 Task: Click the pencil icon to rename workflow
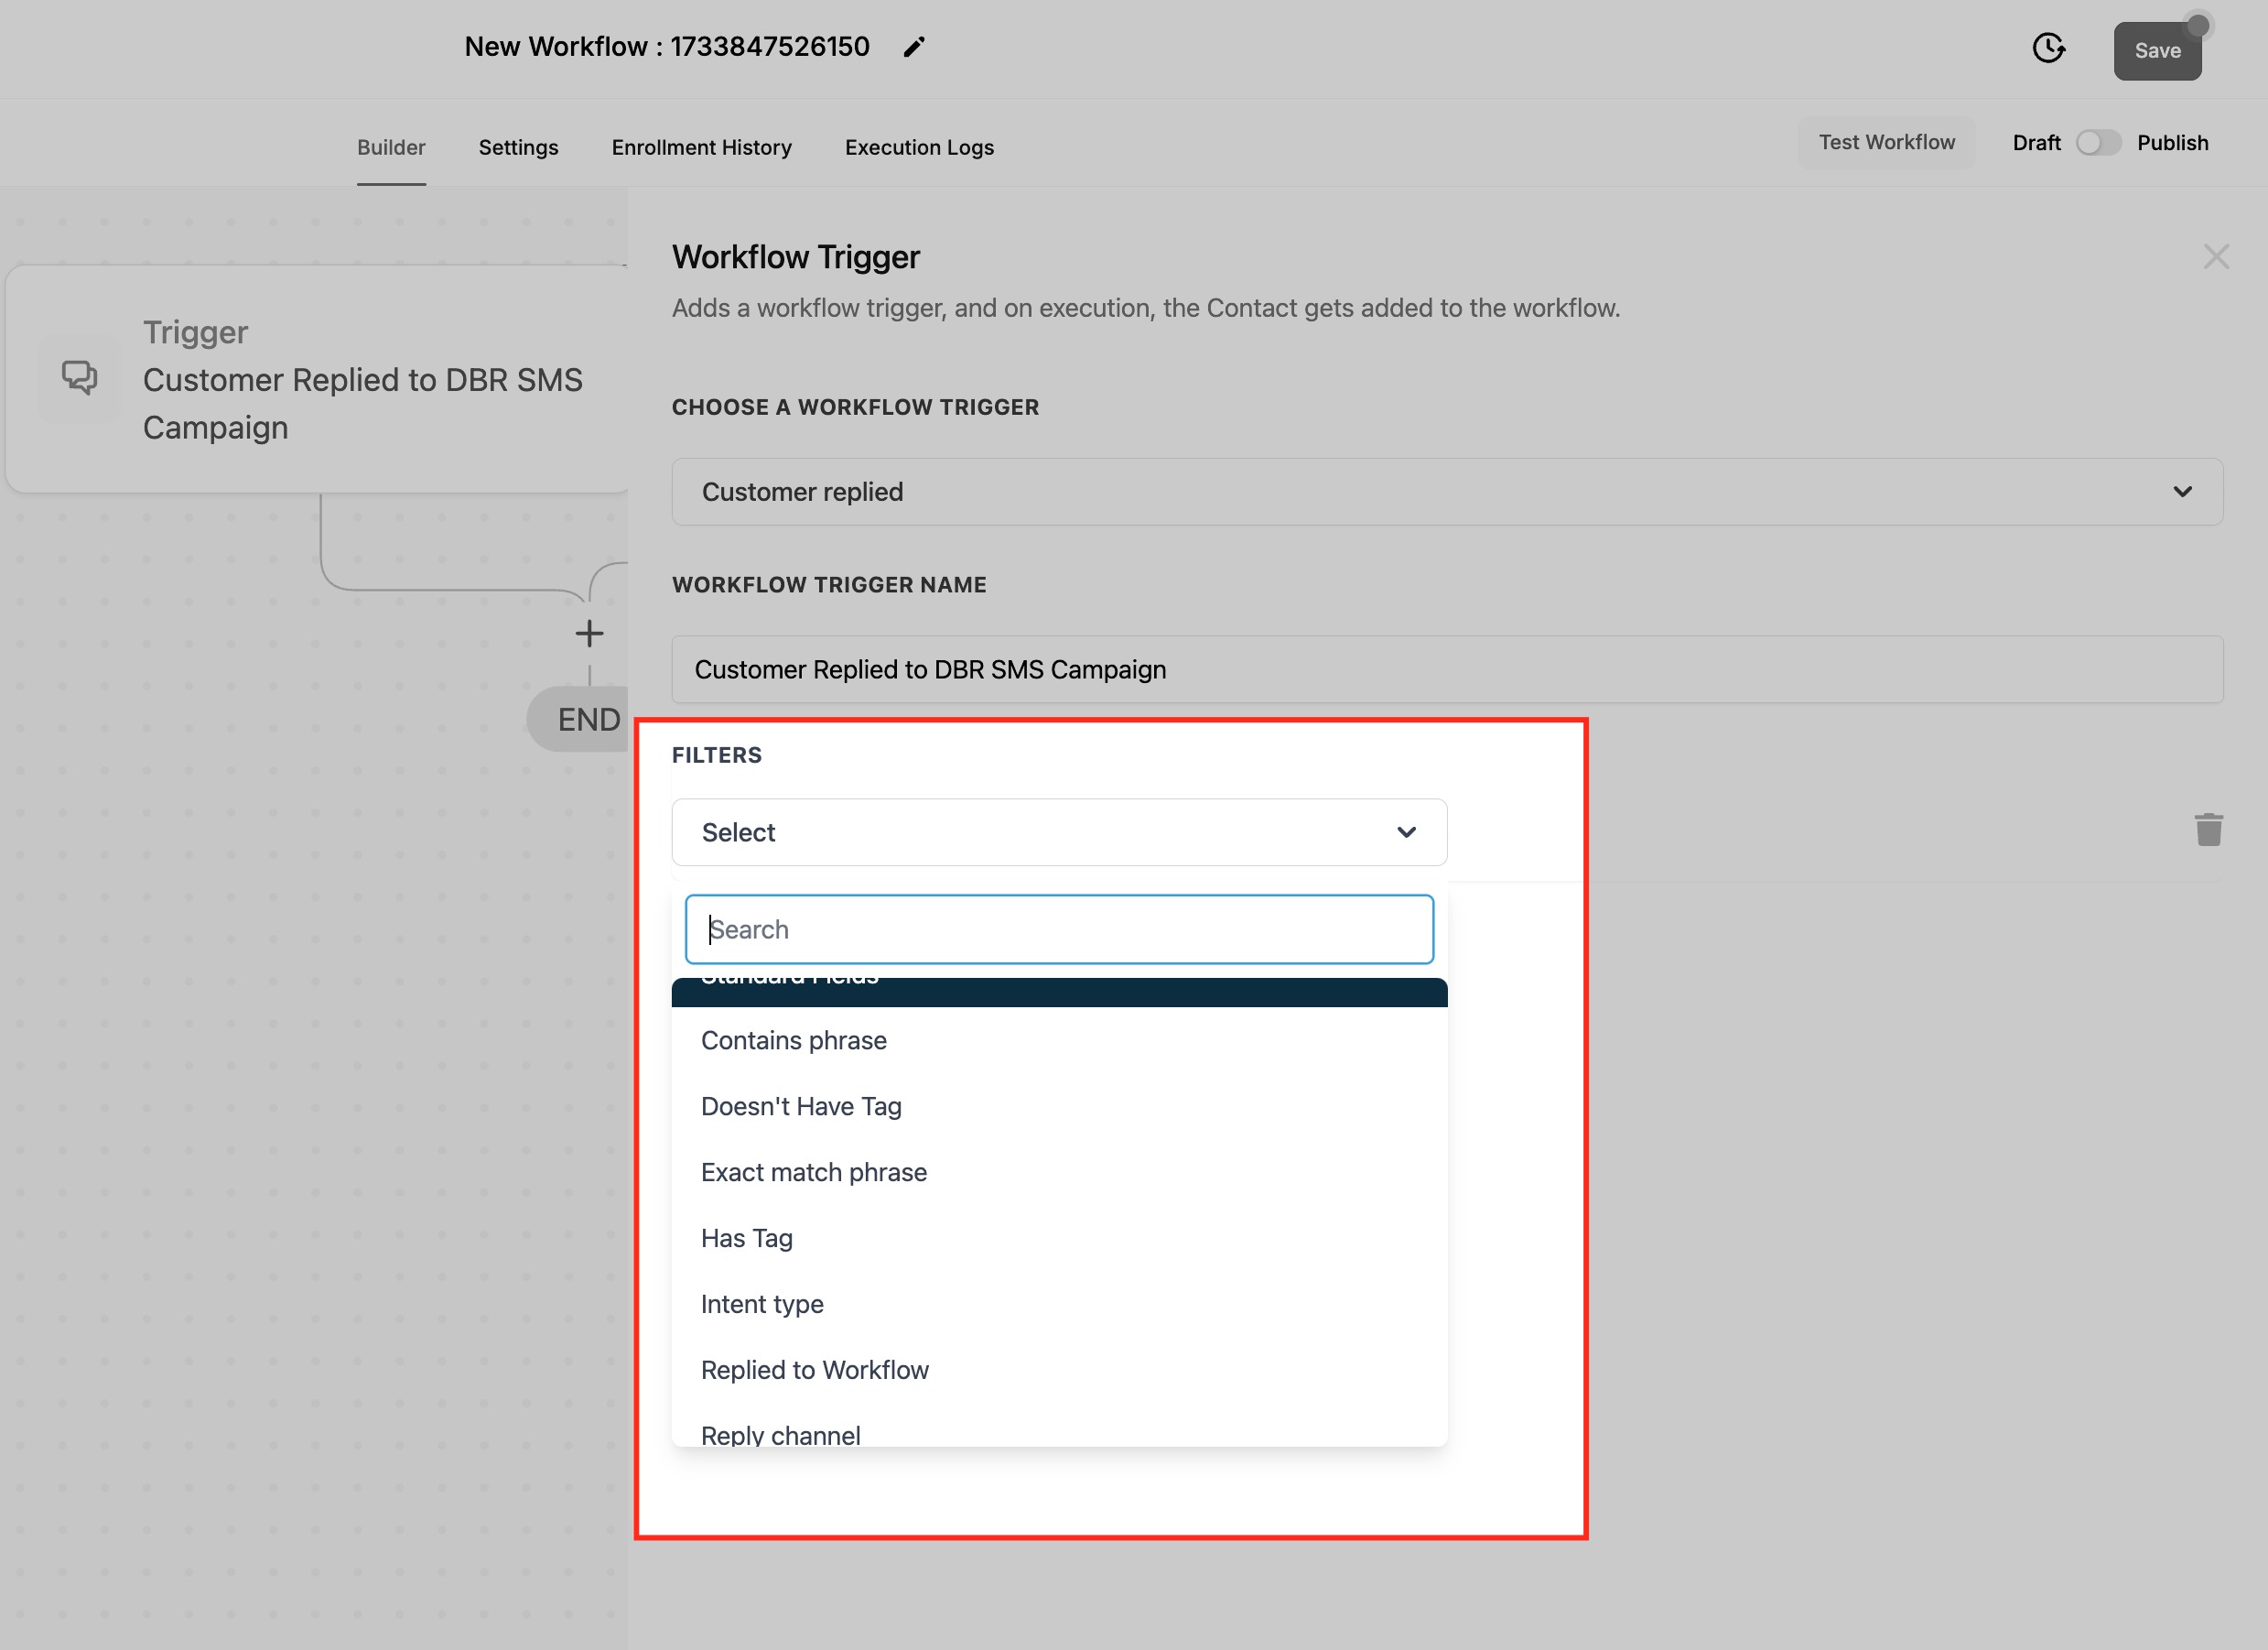point(913,47)
